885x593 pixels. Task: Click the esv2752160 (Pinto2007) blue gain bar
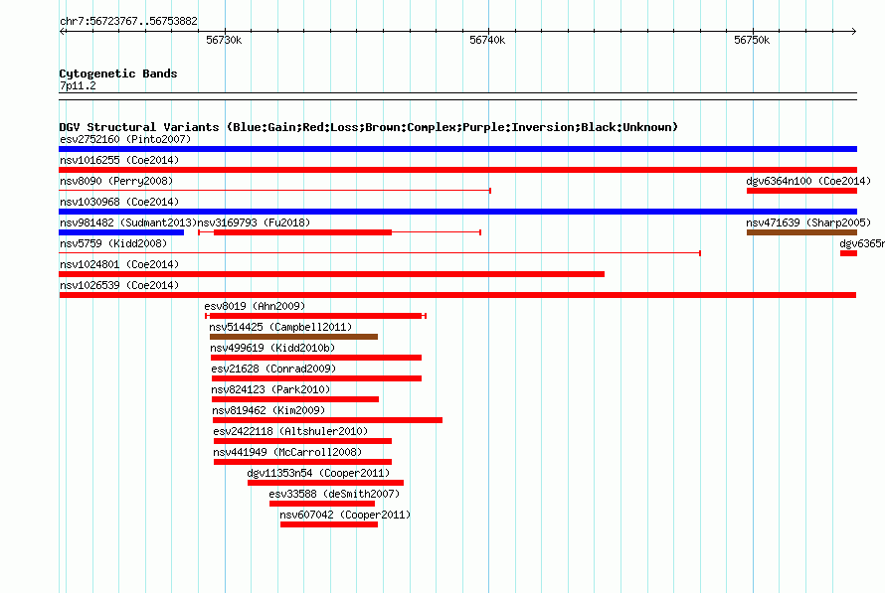click(x=457, y=149)
